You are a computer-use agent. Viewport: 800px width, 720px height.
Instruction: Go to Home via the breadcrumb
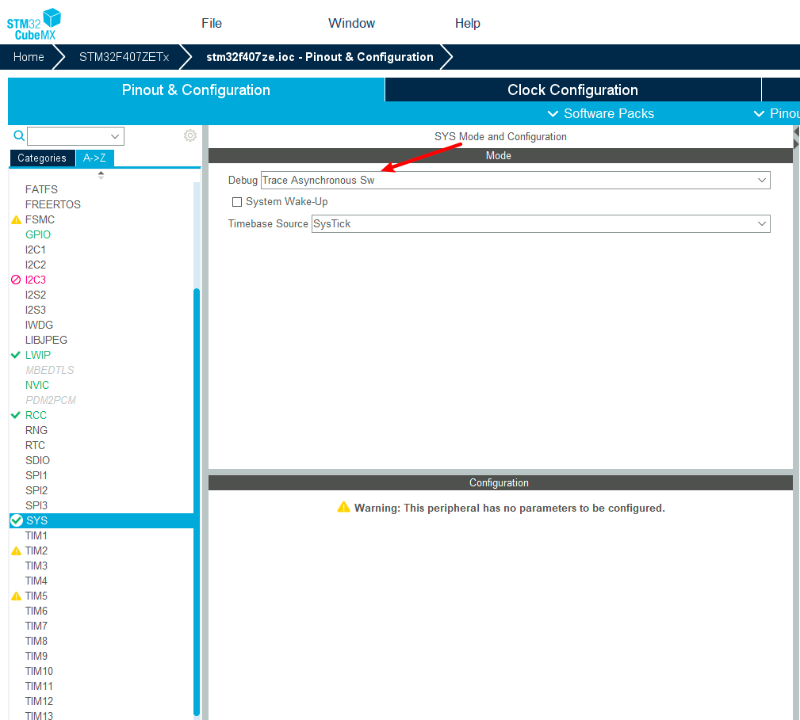point(29,56)
